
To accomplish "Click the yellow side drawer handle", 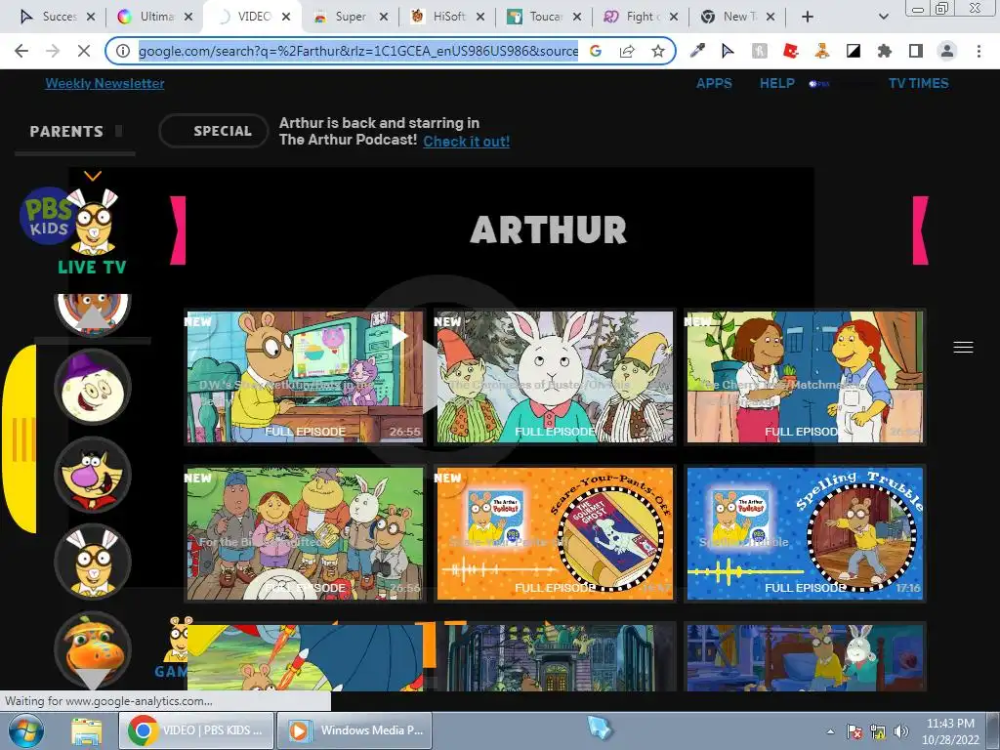I will click(20, 438).
